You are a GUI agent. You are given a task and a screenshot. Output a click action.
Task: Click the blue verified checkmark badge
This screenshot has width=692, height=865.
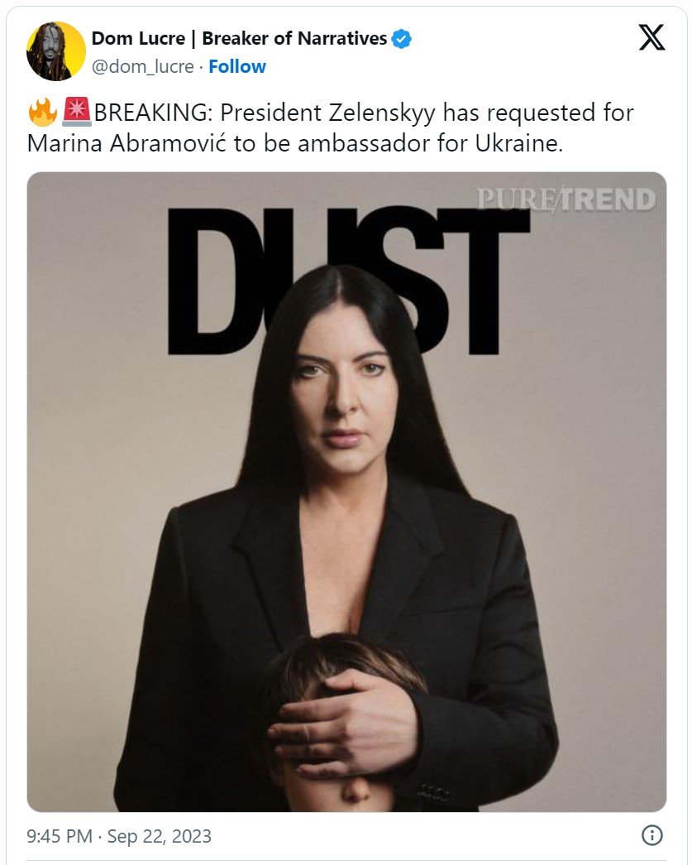click(401, 39)
